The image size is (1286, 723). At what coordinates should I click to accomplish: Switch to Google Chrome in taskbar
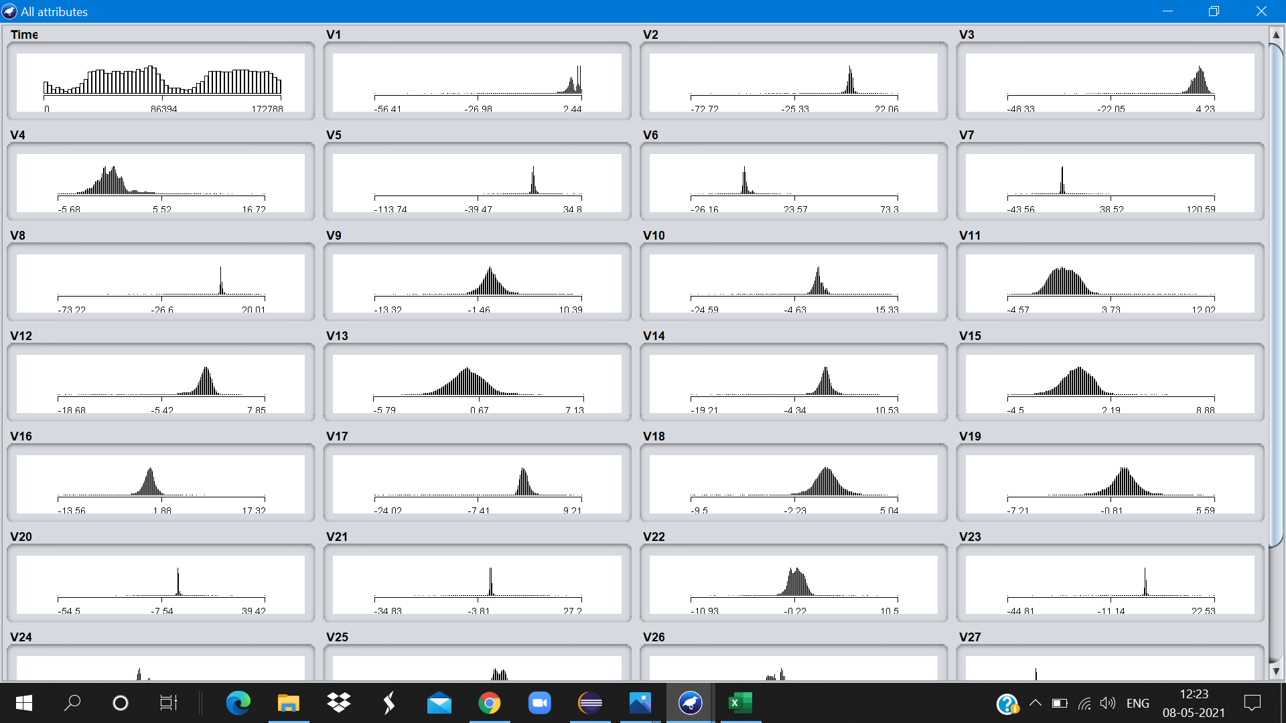490,703
